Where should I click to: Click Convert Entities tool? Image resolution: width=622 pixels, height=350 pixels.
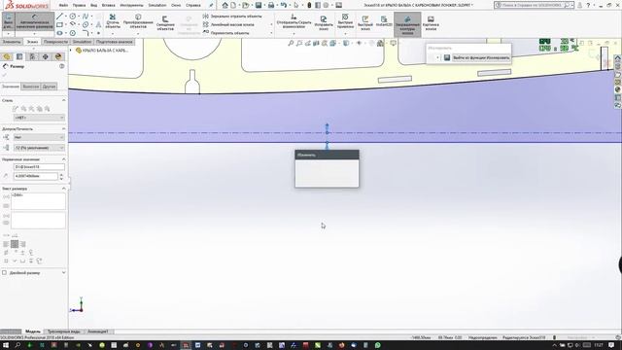pyautogui.click(x=138, y=21)
